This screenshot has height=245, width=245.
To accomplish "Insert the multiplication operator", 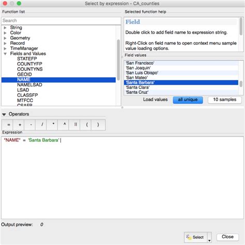I will pos(52,125).
